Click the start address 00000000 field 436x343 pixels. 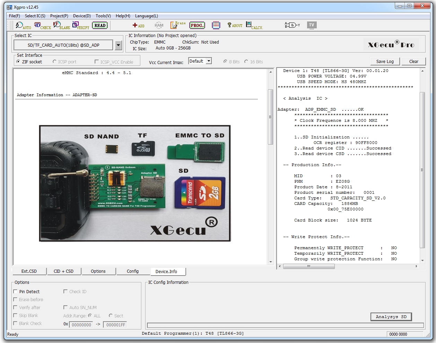click(x=81, y=325)
